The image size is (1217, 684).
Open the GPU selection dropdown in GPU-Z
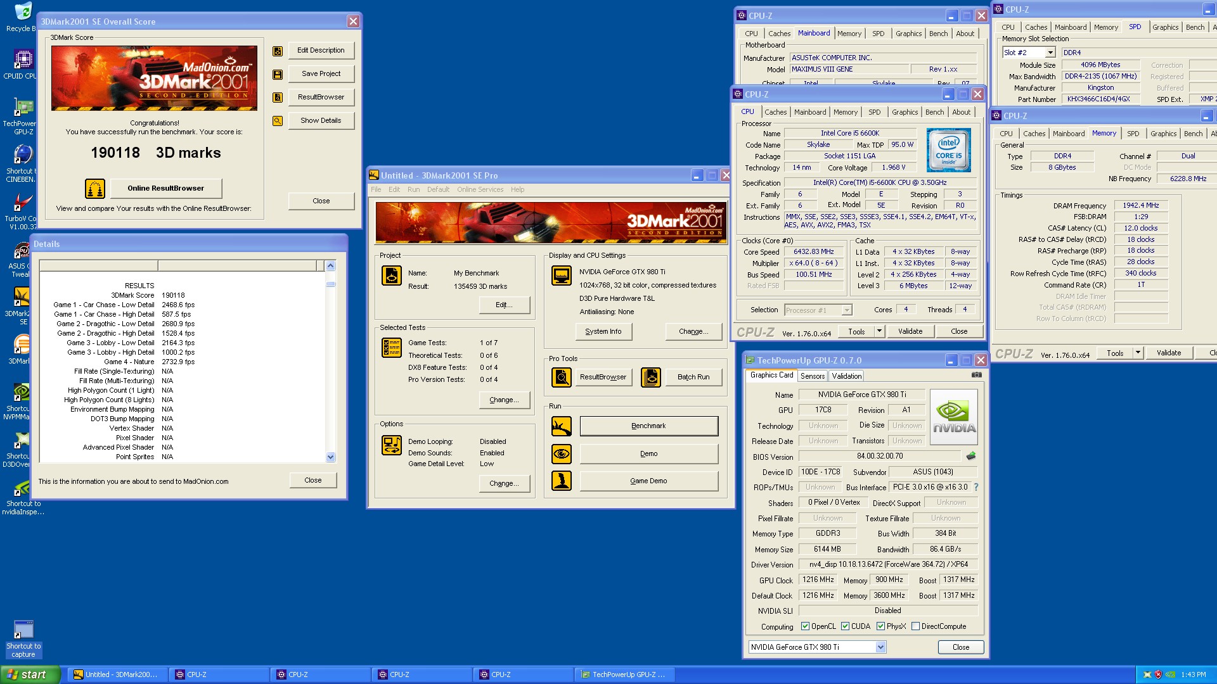(880, 647)
